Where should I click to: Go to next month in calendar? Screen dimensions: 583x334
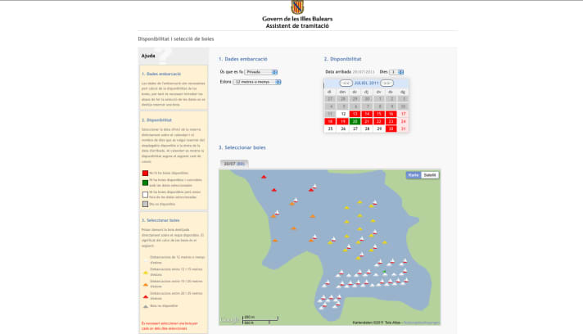click(387, 83)
